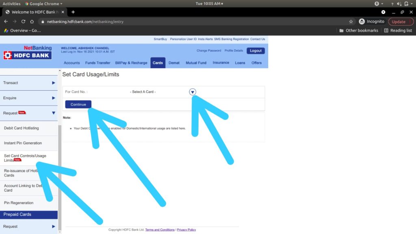Open Instant Pin Generation
Viewport: 416px width, 234px height.
pos(29,143)
